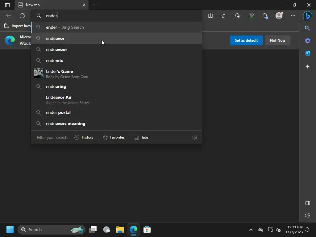The image size is (316, 237).
Task: Open weather widget icon on taskbar
Action: tap(106, 230)
